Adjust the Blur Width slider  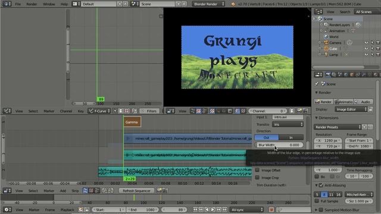coord(279,145)
